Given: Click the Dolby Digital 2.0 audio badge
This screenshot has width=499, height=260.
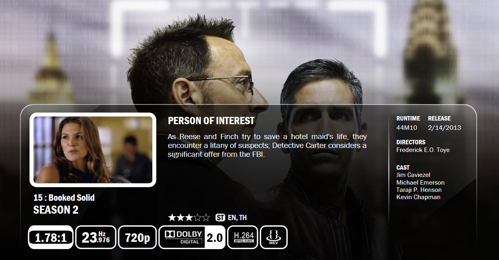Looking at the screenshot, I should 192,237.
